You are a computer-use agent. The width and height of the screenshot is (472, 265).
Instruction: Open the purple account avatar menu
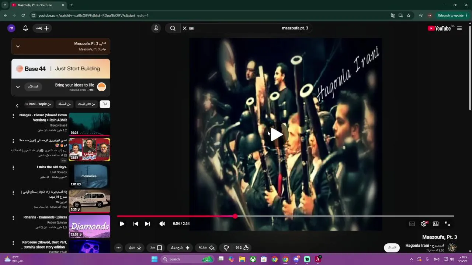(11, 28)
